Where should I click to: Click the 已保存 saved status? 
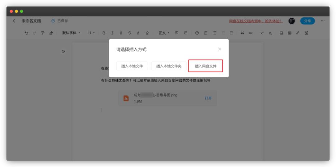coord(60,21)
